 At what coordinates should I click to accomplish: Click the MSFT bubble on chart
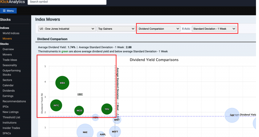click(x=115, y=132)
